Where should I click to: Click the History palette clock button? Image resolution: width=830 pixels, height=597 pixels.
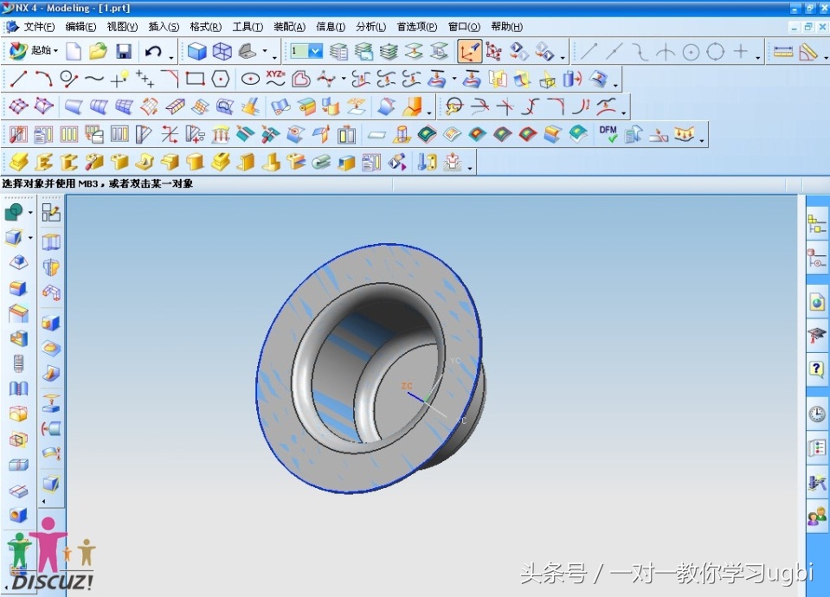(x=816, y=413)
